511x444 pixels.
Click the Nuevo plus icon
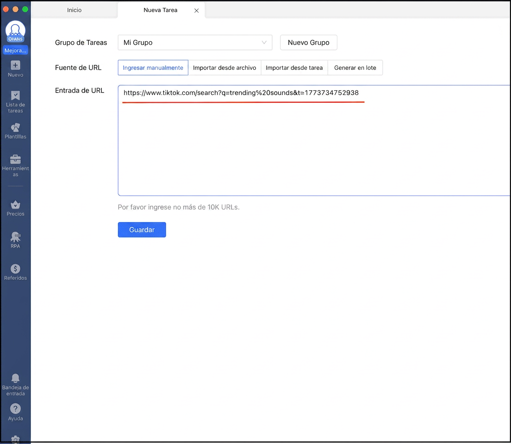(x=15, y=65)
